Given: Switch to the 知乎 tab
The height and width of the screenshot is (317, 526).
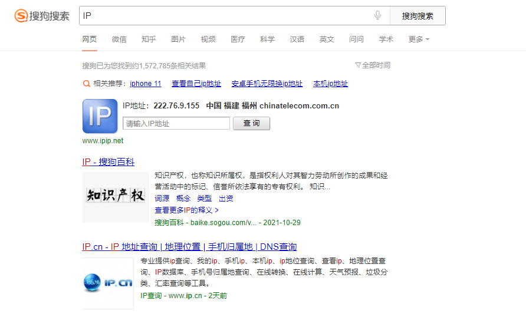Looking at the screenshot, I should click(x=149, y=39).
